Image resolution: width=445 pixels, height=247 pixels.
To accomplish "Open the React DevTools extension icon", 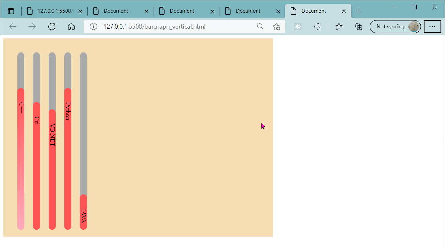I will 298,27.
